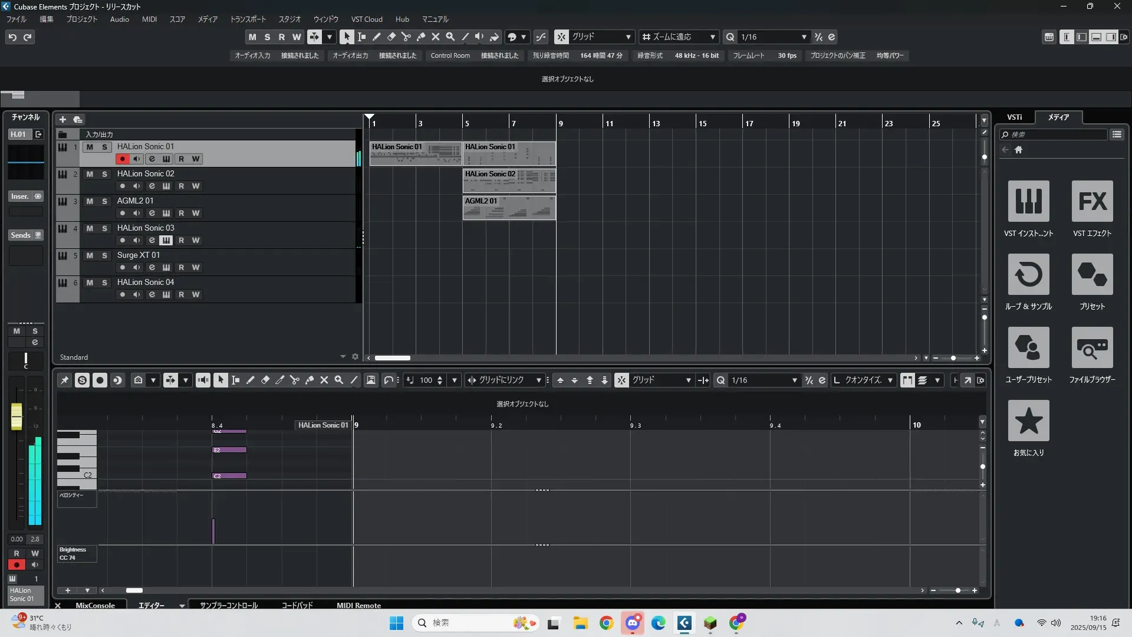Pick the Zoom magnifier tool in main toolbar
The width and height of the screenshot is (1132, 637).
(x=450, y=37)
